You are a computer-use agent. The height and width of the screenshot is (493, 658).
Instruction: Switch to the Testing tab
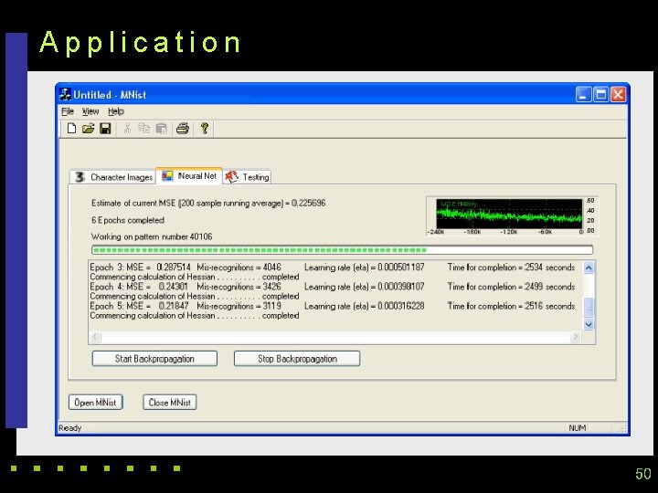tap(249, 177)
